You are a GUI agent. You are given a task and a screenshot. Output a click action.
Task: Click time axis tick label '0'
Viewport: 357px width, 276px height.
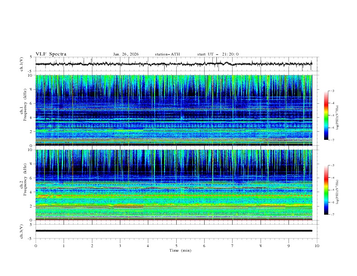pos(36,246)
